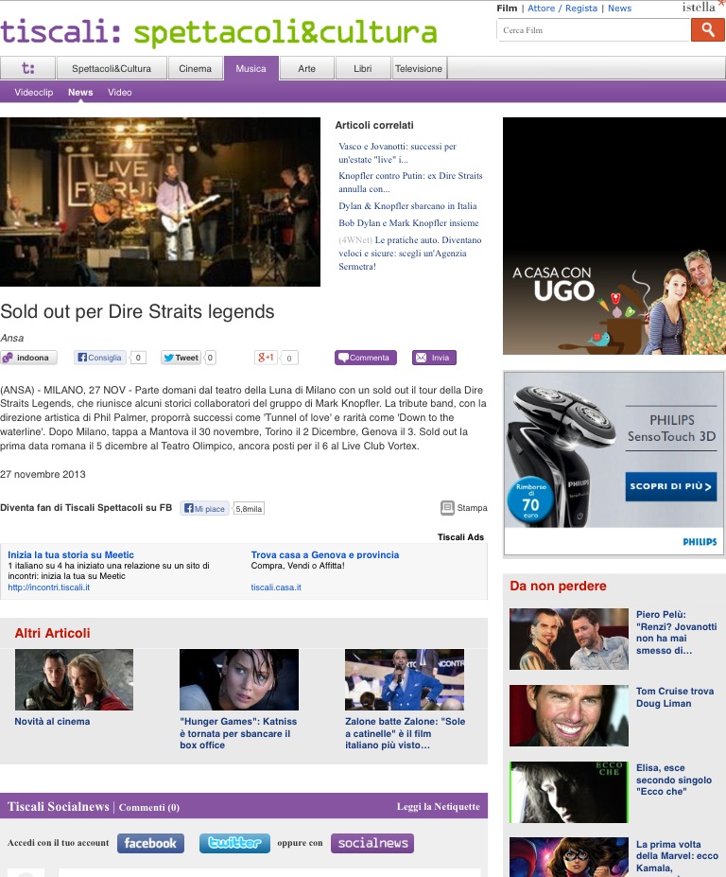The width and height of the screenshot is (726, 877).
Task: Open 'Bob Dylan e Mark Knopfler insieme'
Action: click(408, 222)
